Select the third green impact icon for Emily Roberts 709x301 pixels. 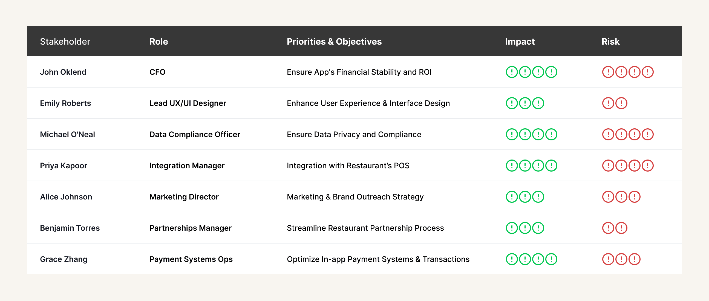[538, 103]
